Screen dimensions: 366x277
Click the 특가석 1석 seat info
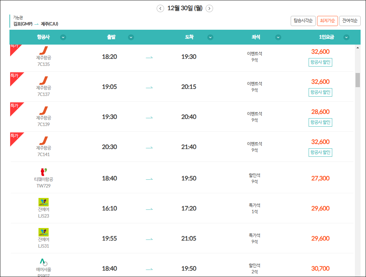(255, 208)
